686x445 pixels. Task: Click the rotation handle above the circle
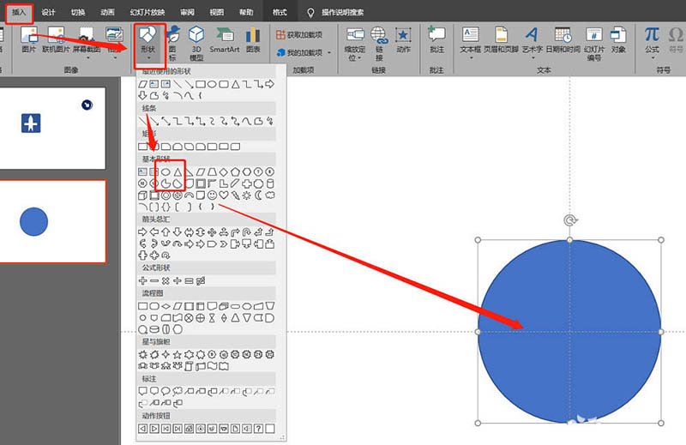(569, 220)
